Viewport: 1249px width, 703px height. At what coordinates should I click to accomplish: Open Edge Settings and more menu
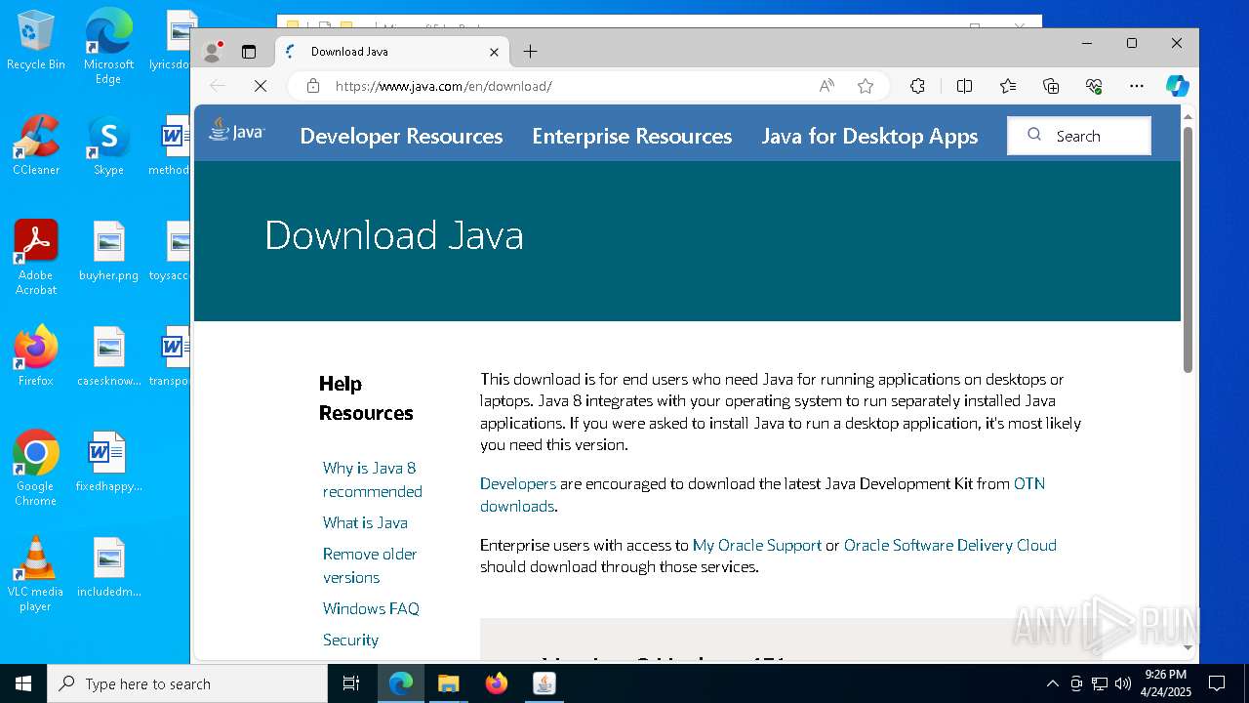tap(1137, 86)
